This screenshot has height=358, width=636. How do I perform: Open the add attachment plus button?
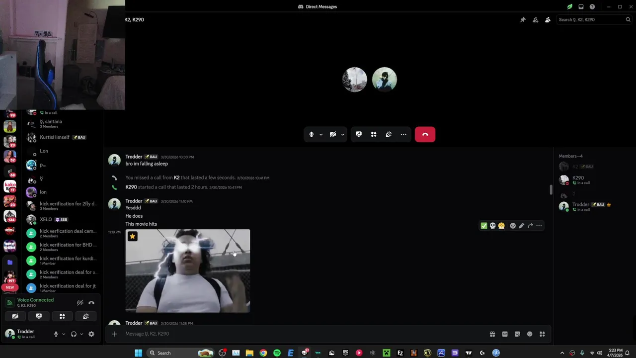tap(114, 334)
